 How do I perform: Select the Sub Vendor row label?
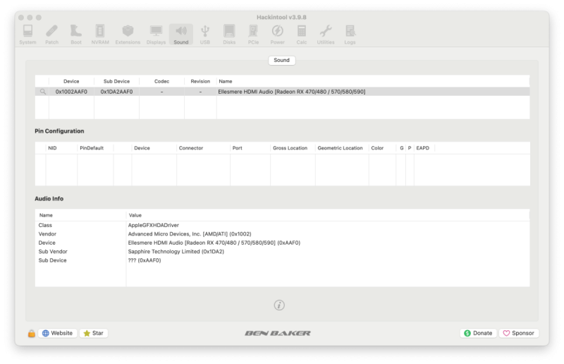[x=53, y=252]
